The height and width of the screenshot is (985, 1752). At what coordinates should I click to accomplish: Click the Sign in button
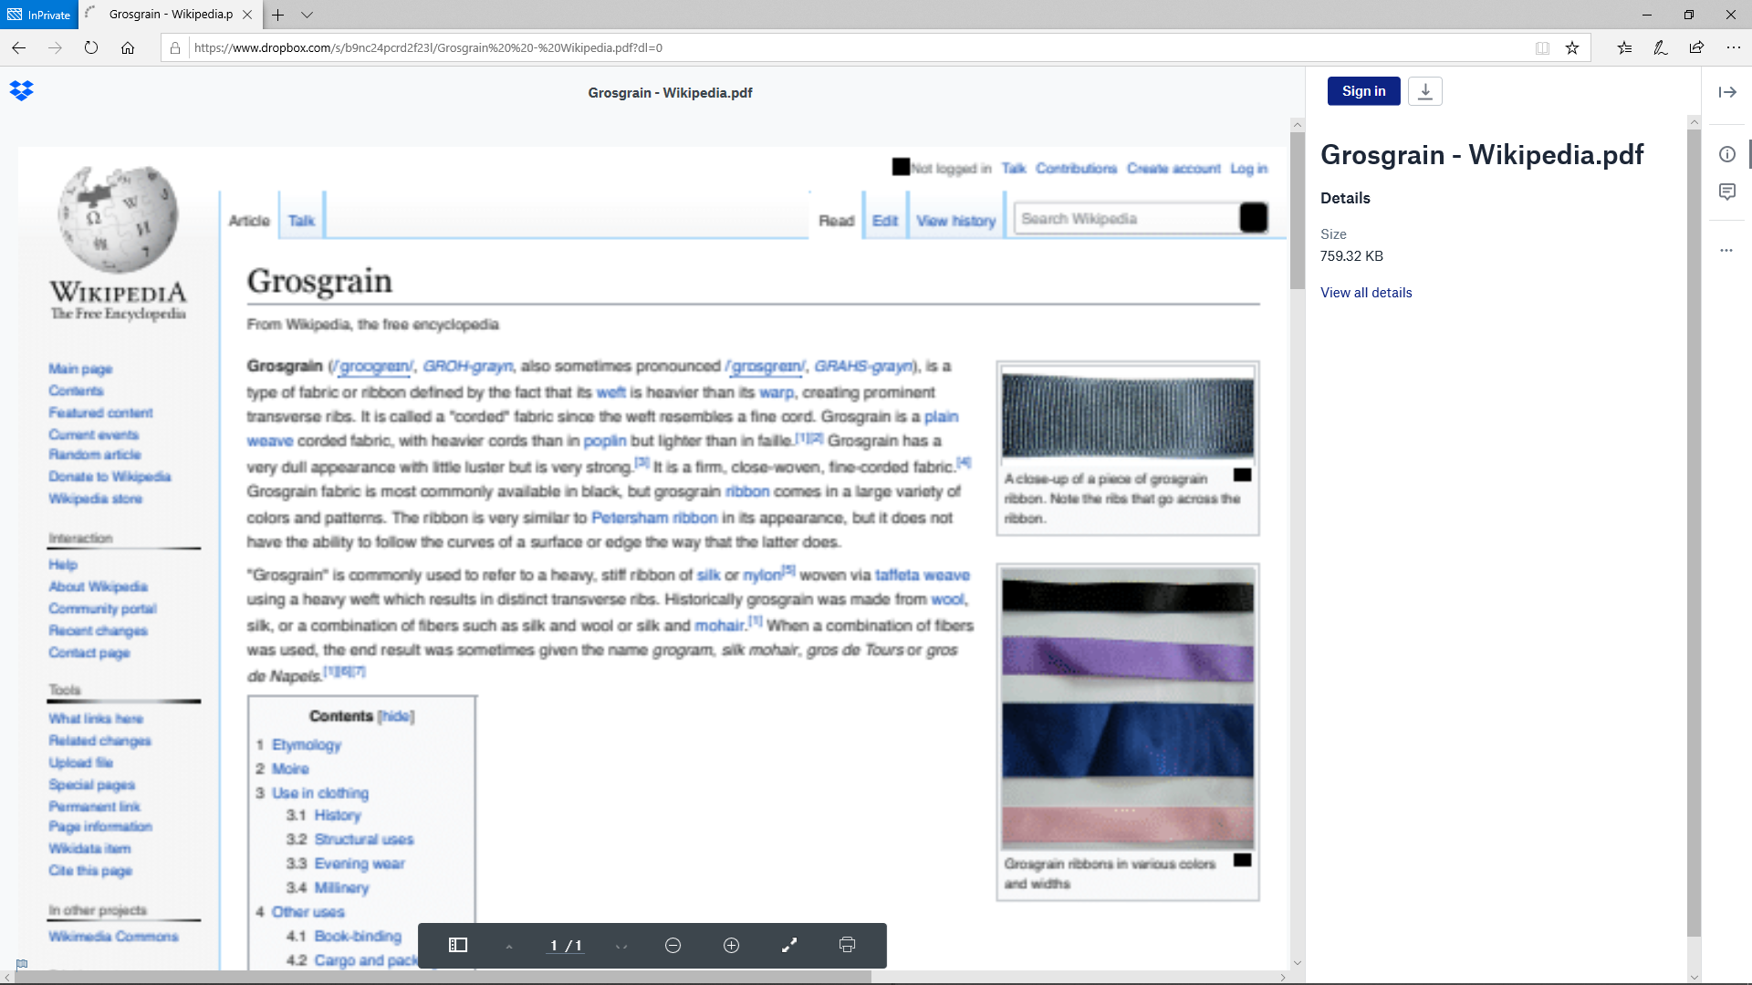[1363, 91]
